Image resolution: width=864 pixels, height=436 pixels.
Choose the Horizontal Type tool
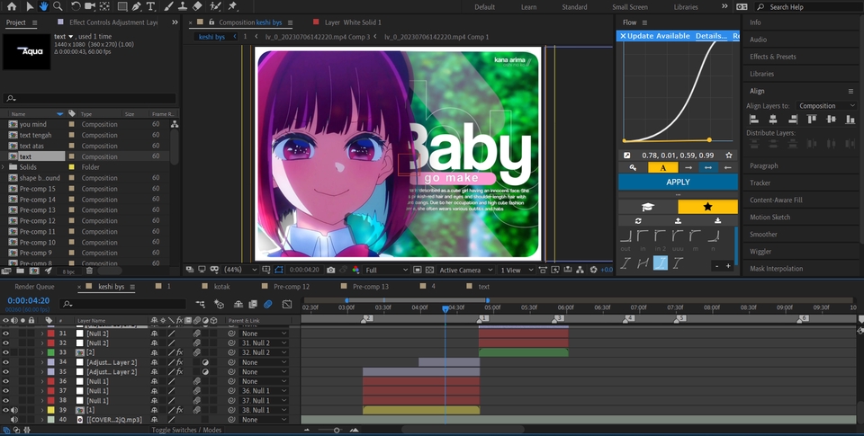click(150, 6)
